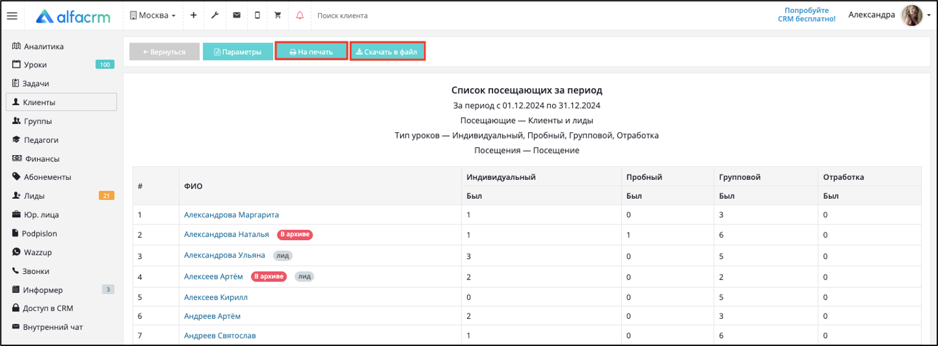
Task: Open the shopping cart icon
Action: (278, 16)
